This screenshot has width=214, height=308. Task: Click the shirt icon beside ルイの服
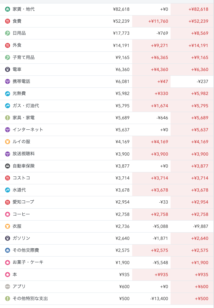[x=8, y=142]
